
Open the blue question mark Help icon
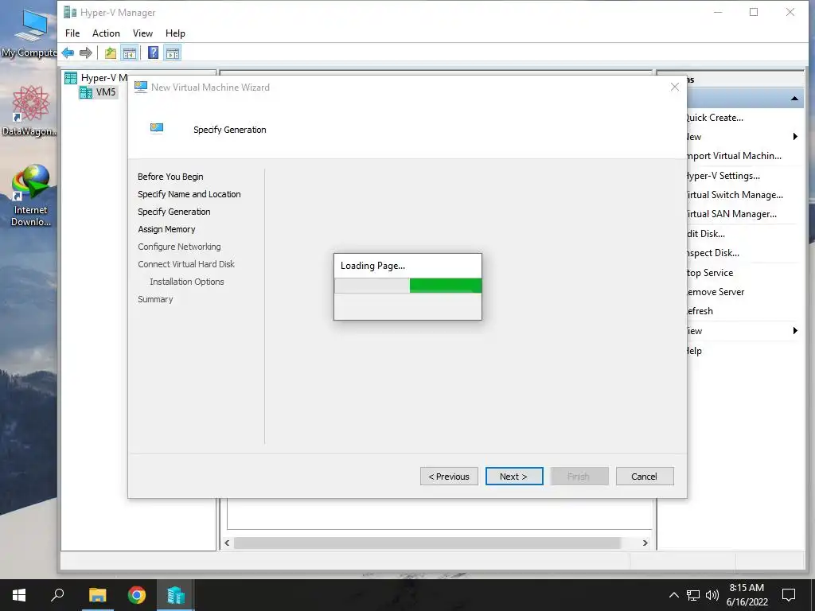click(x=154, y=53)
